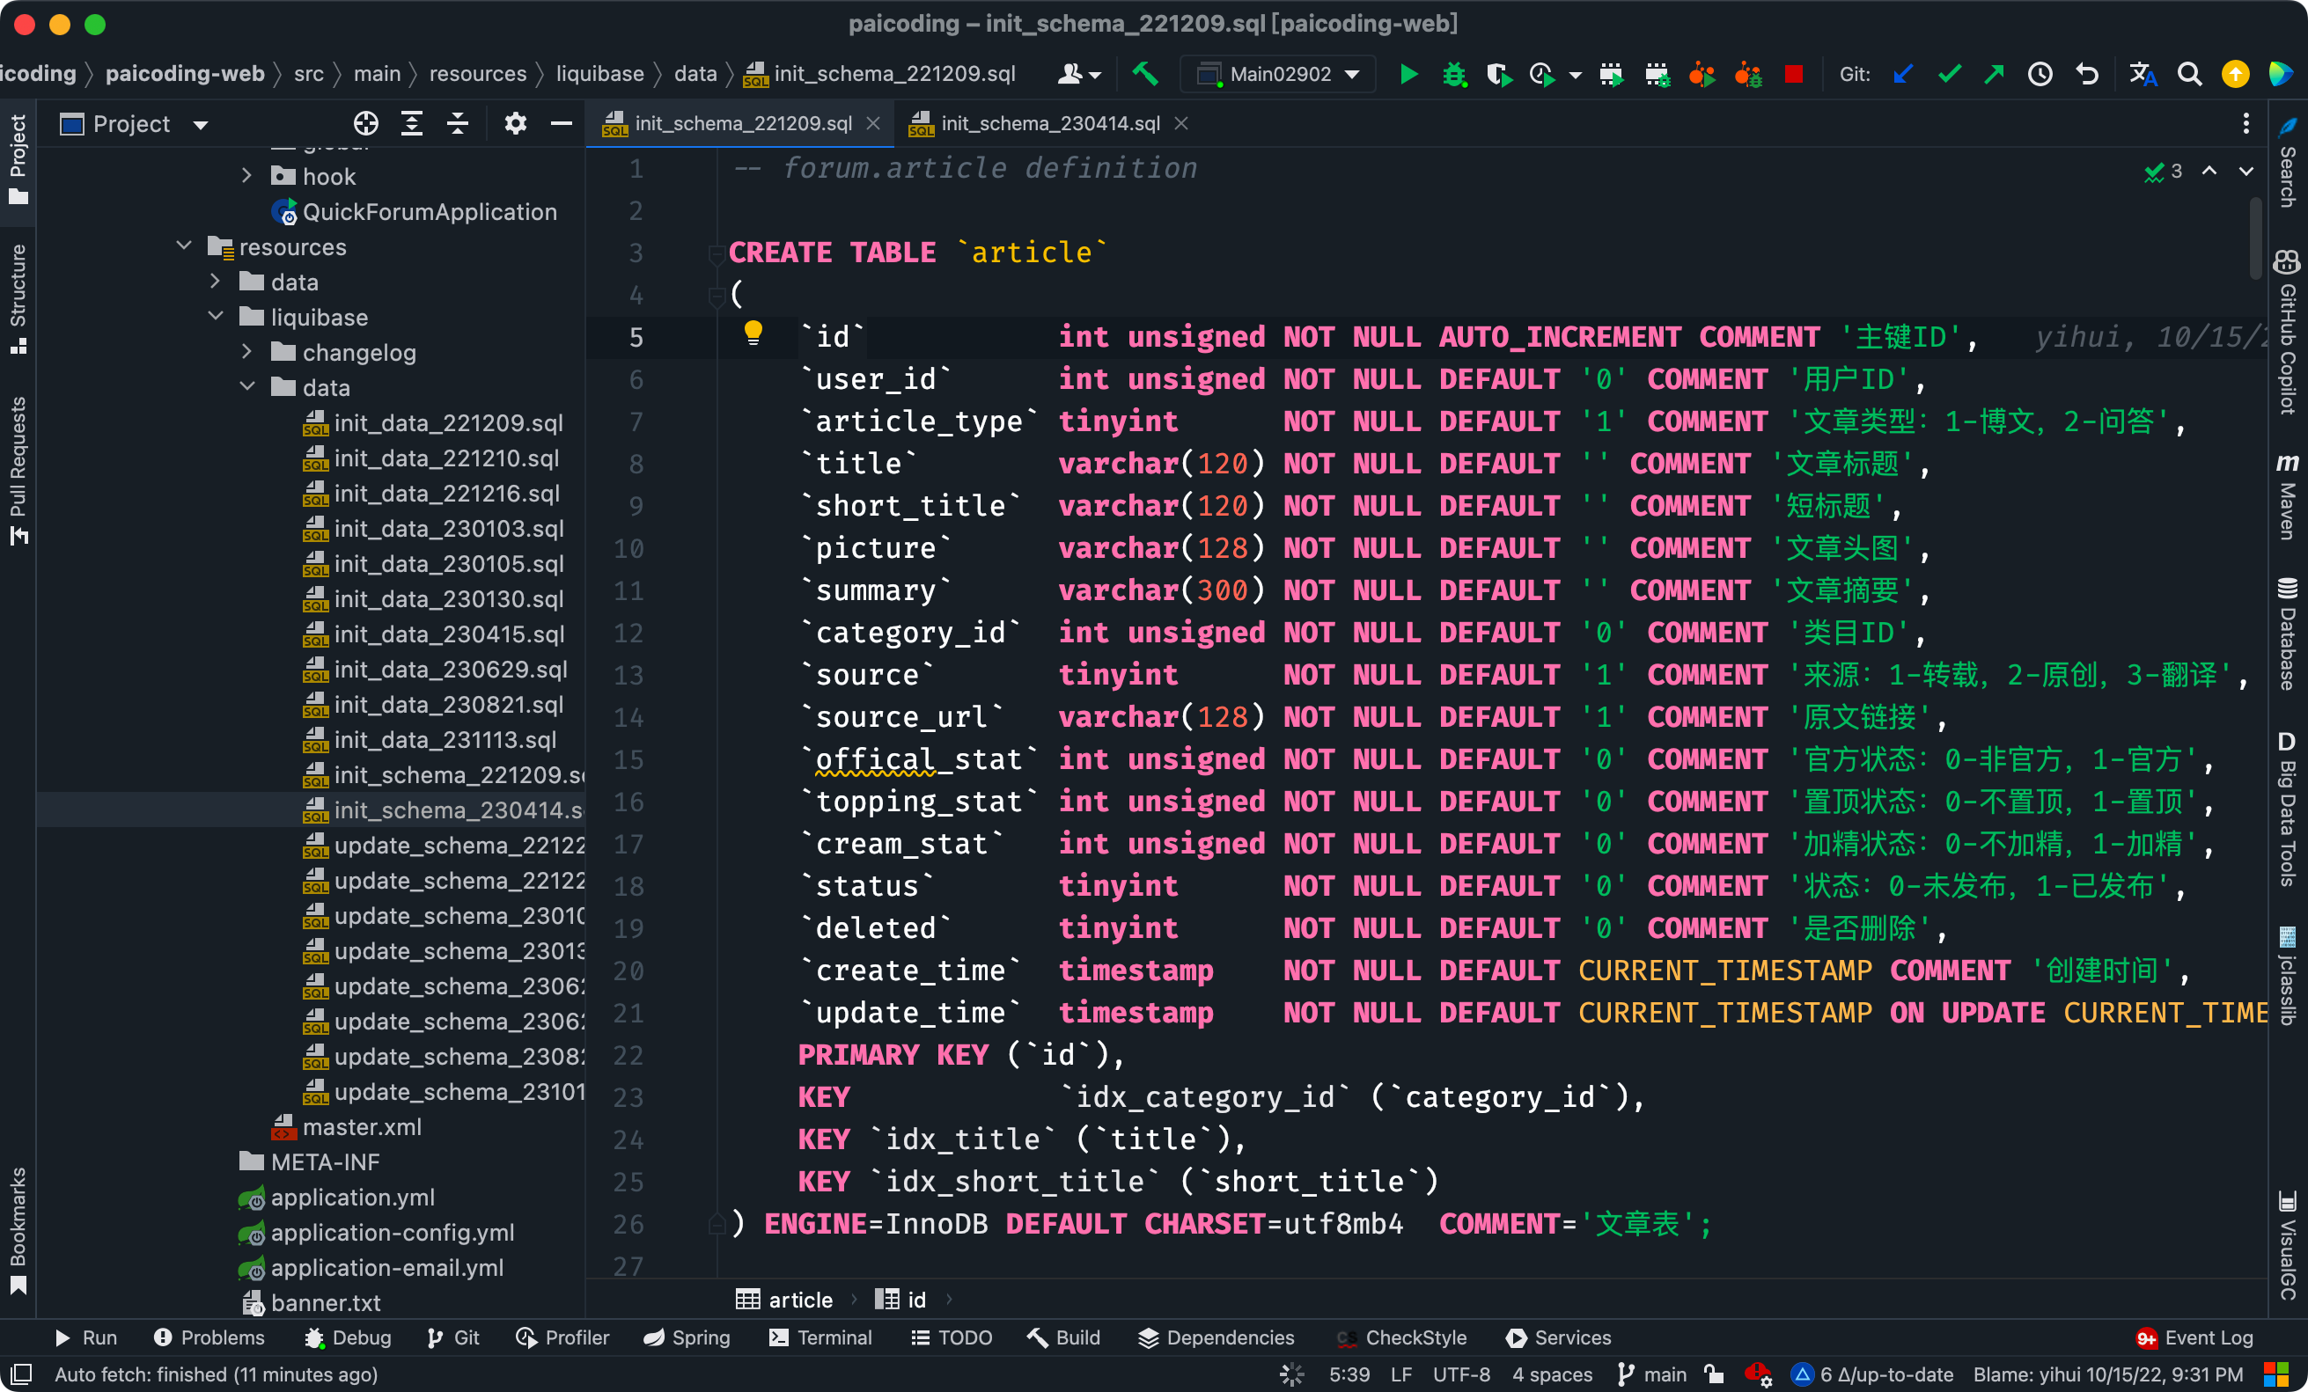Open the Terminal tool tab
This screenshot has width=2308, height=1392.
(820, 1337)
